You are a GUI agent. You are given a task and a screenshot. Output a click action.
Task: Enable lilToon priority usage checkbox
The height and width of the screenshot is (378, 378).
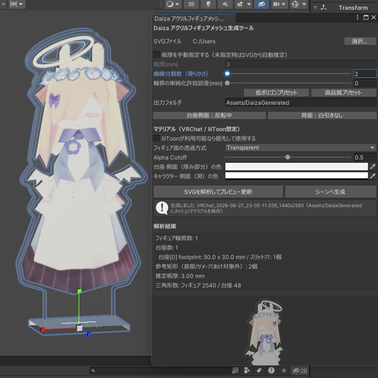coord(157,138)
